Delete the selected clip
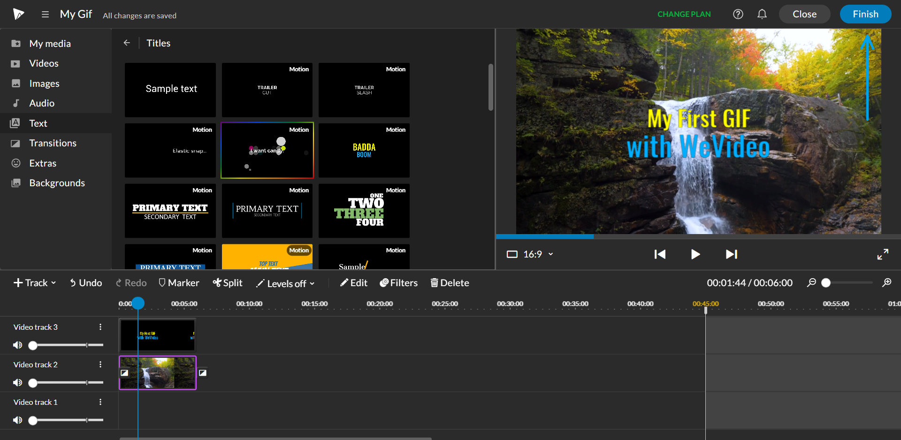901x440 pixels. (450, 283)
